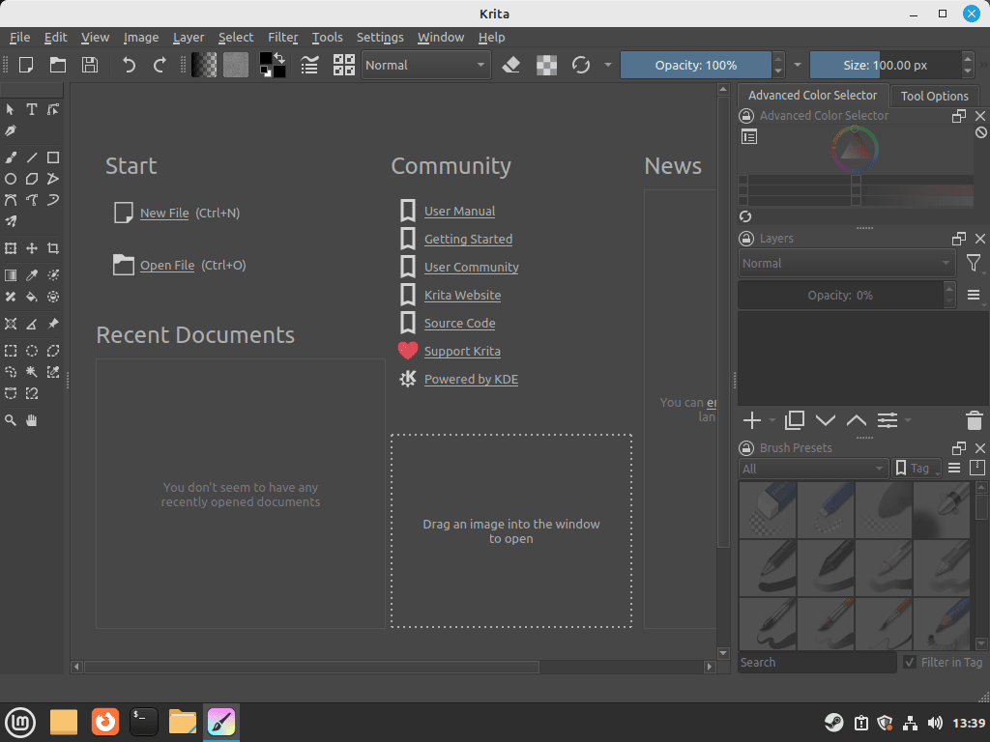Open the Normal painting mode dropdown in toolbar
The height and width of the screenshot is (742, 990).
click(x=425, y=65)
